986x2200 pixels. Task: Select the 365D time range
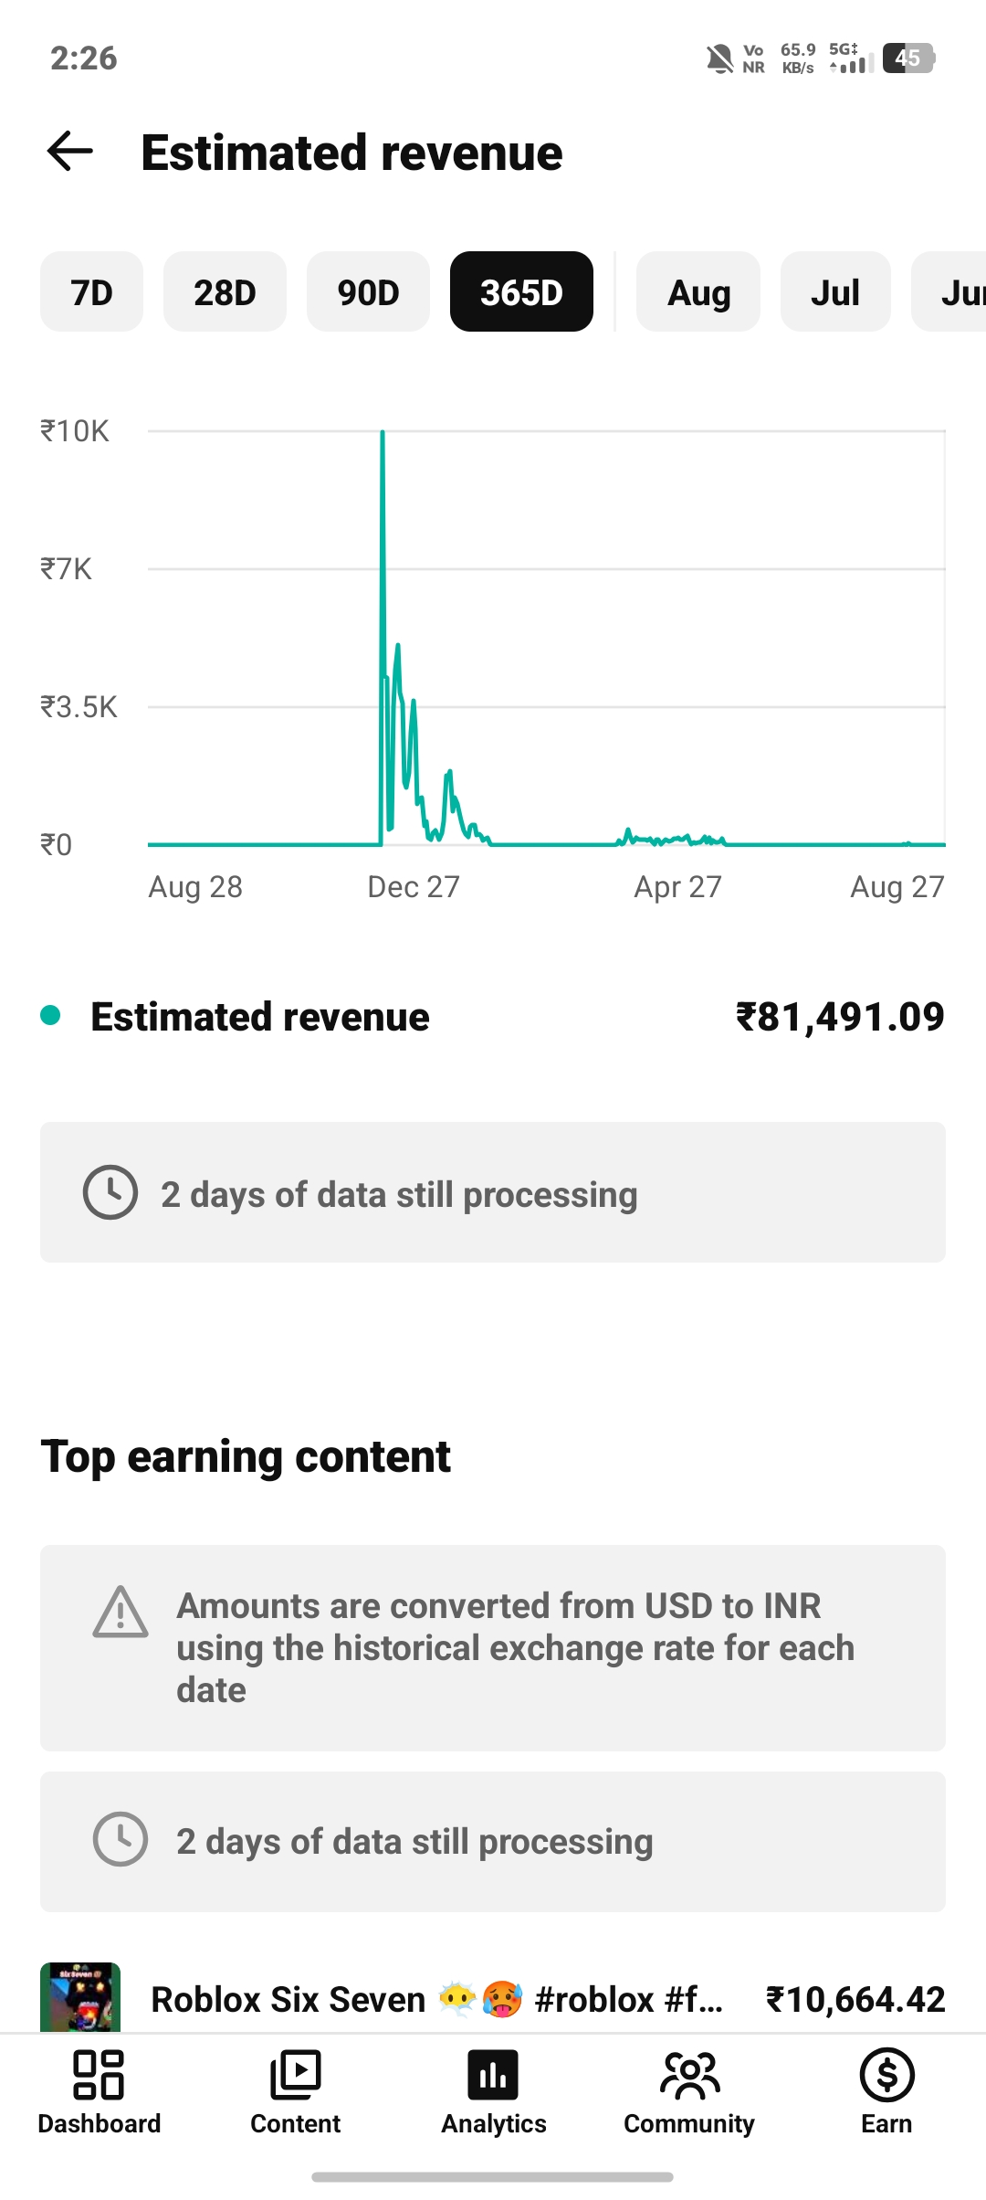click(x=521, y=291)
